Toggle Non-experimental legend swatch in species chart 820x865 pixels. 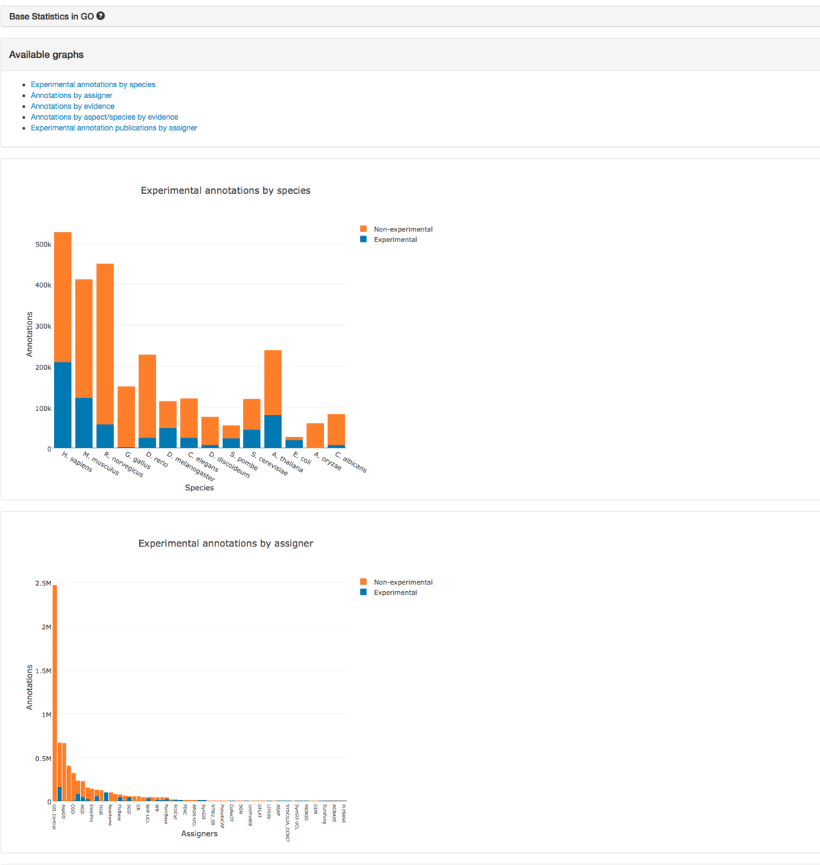tap(363, 229)
